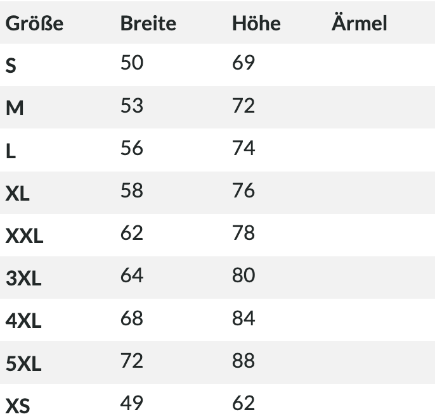This screenshot has height=419, width=435.
Task: Click the L size row label
Action: [x=11, y=151]
